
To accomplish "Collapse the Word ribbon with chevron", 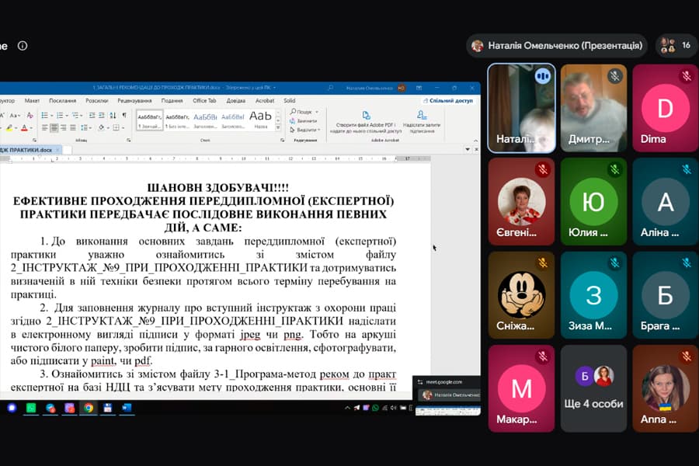I will click(475, 141).
